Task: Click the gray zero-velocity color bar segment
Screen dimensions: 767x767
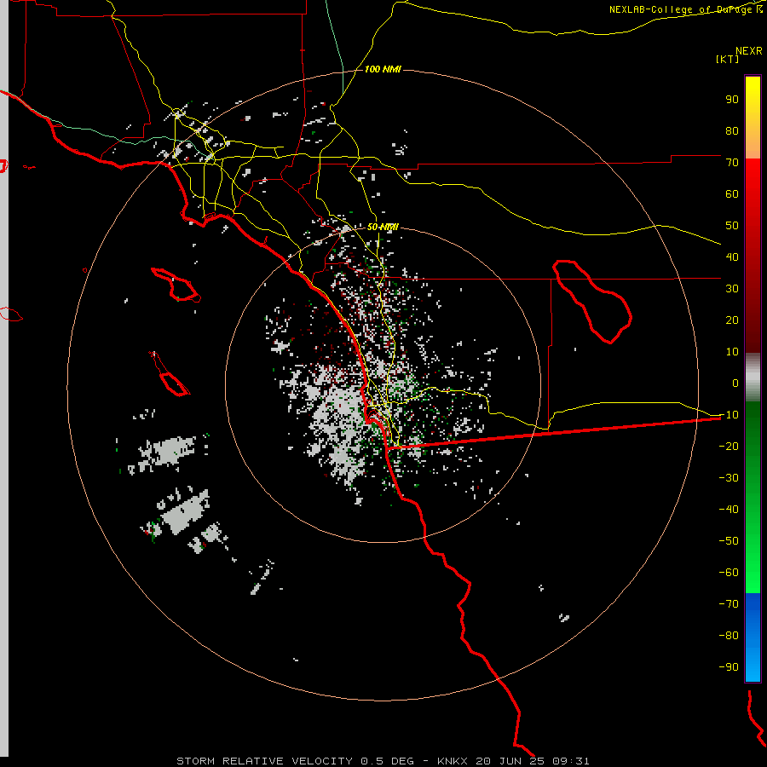Action: click(753, 378)
